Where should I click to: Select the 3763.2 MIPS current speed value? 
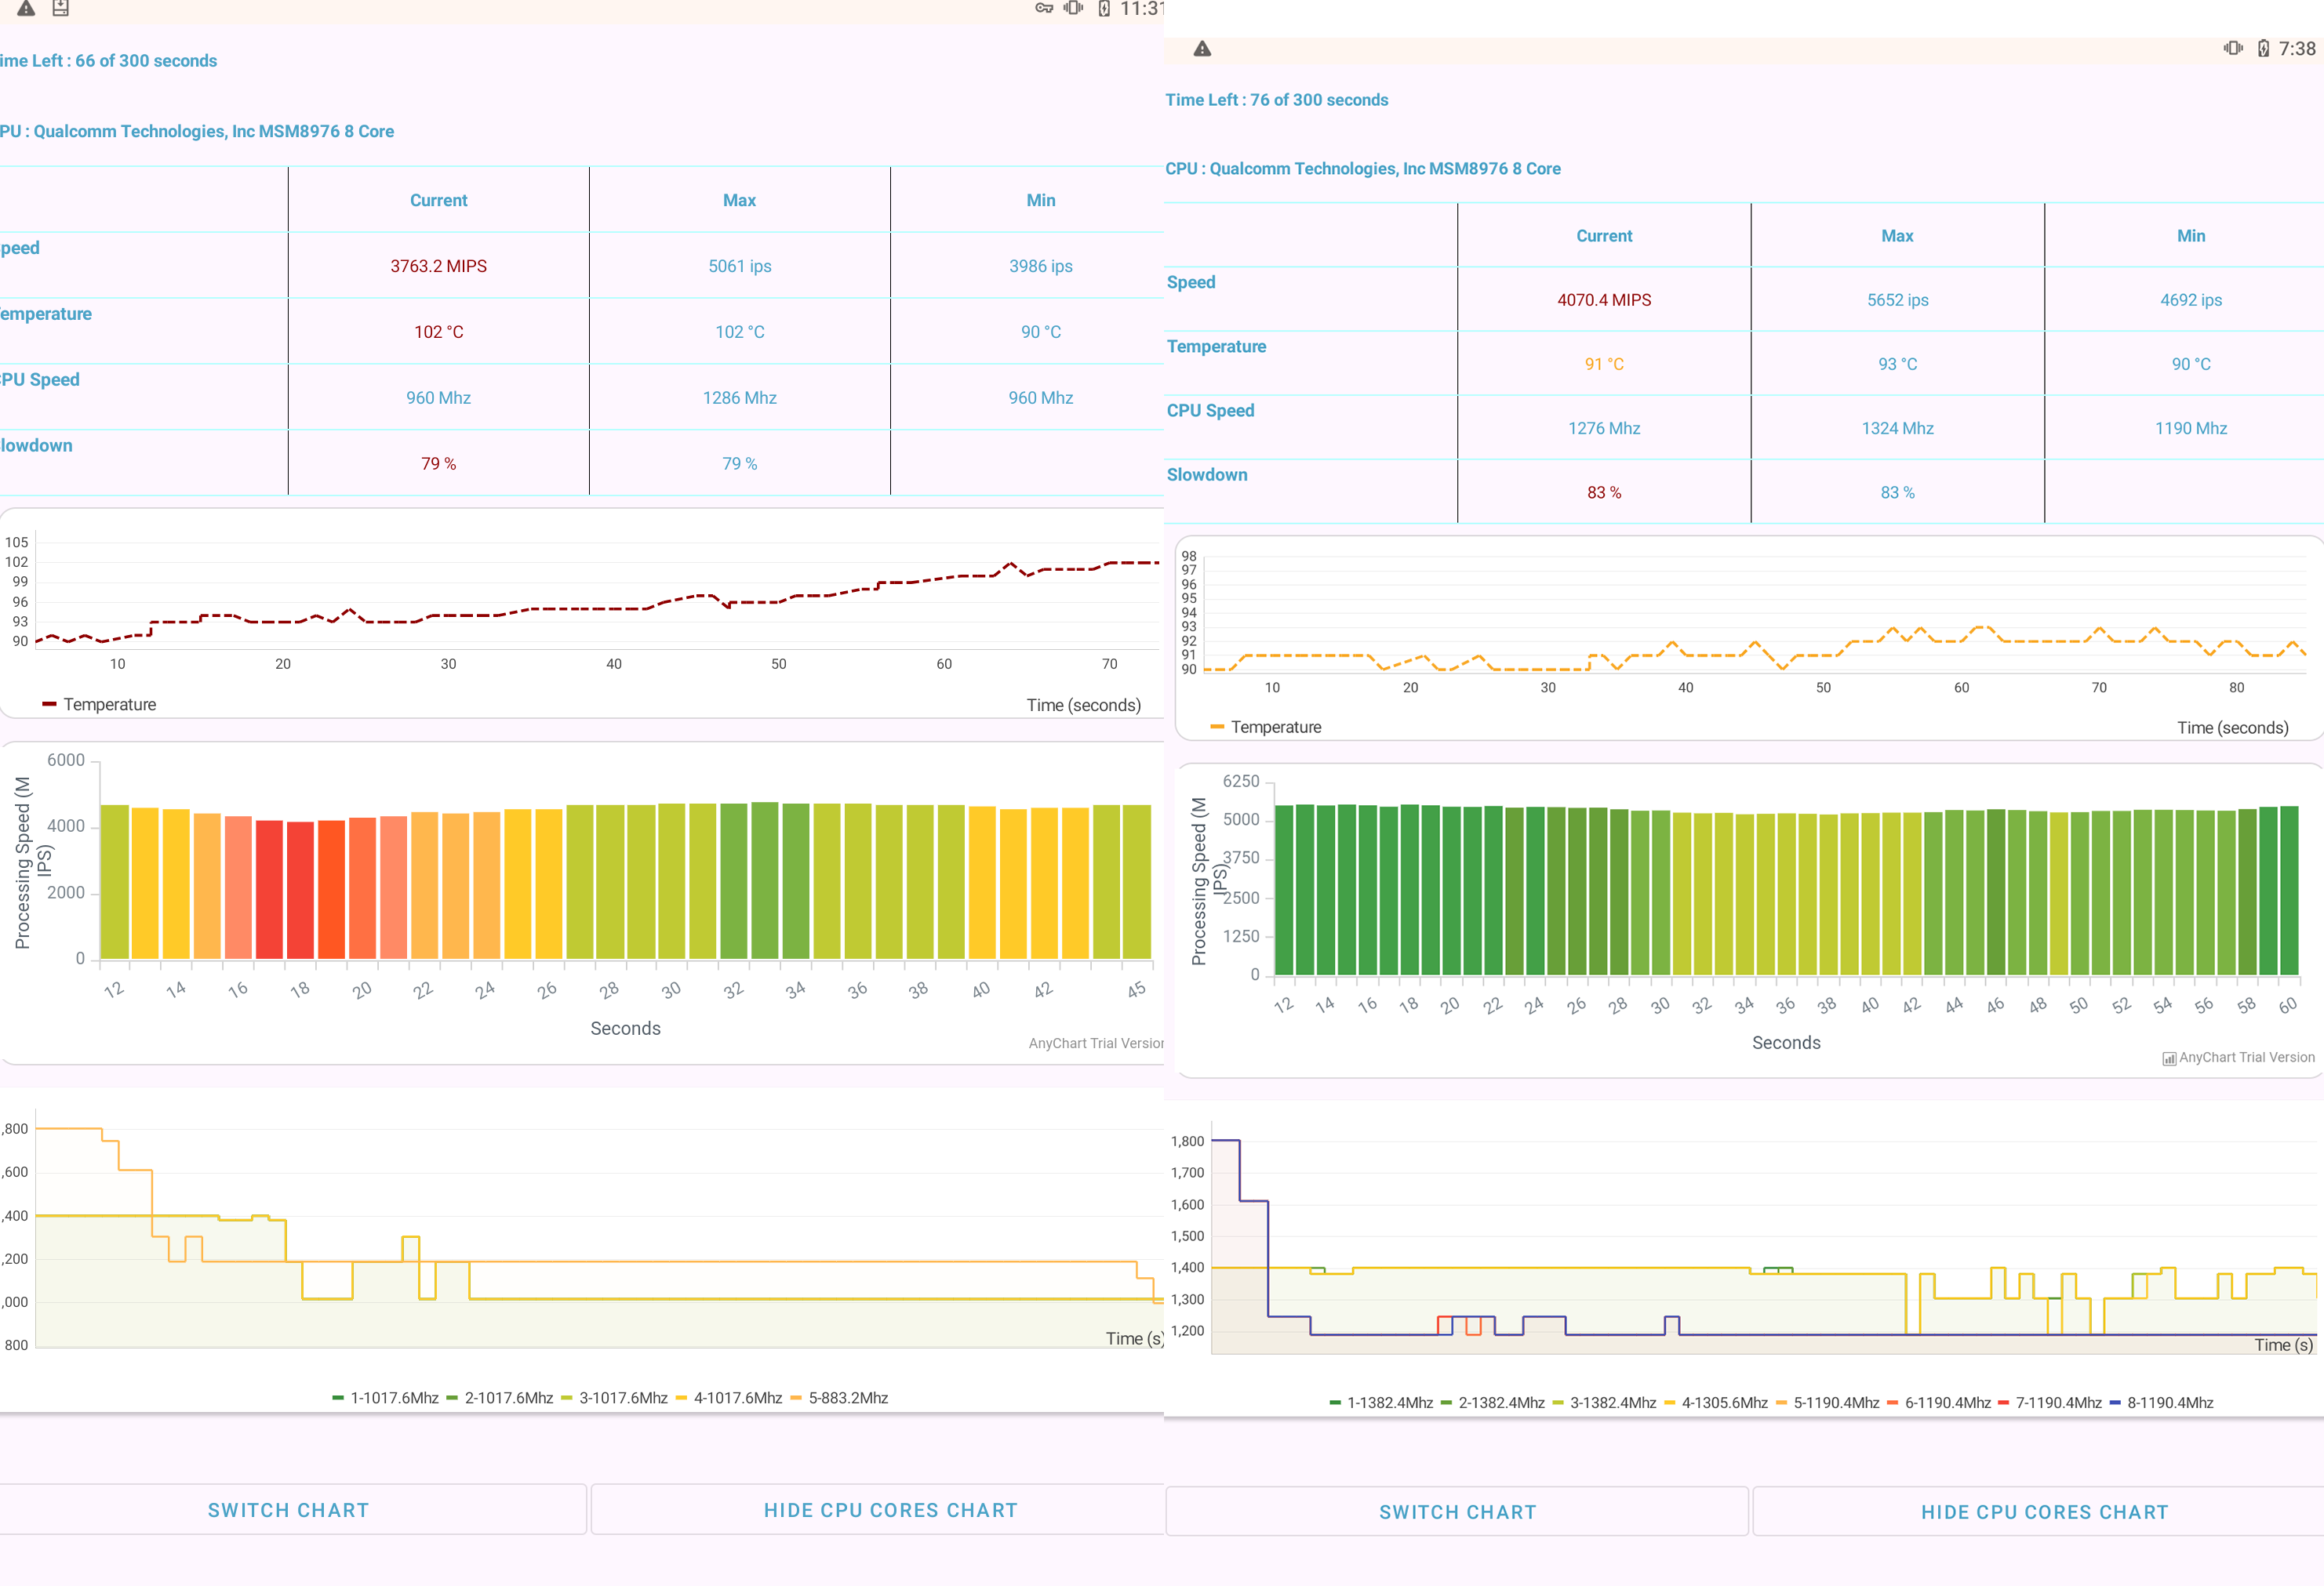439,266
